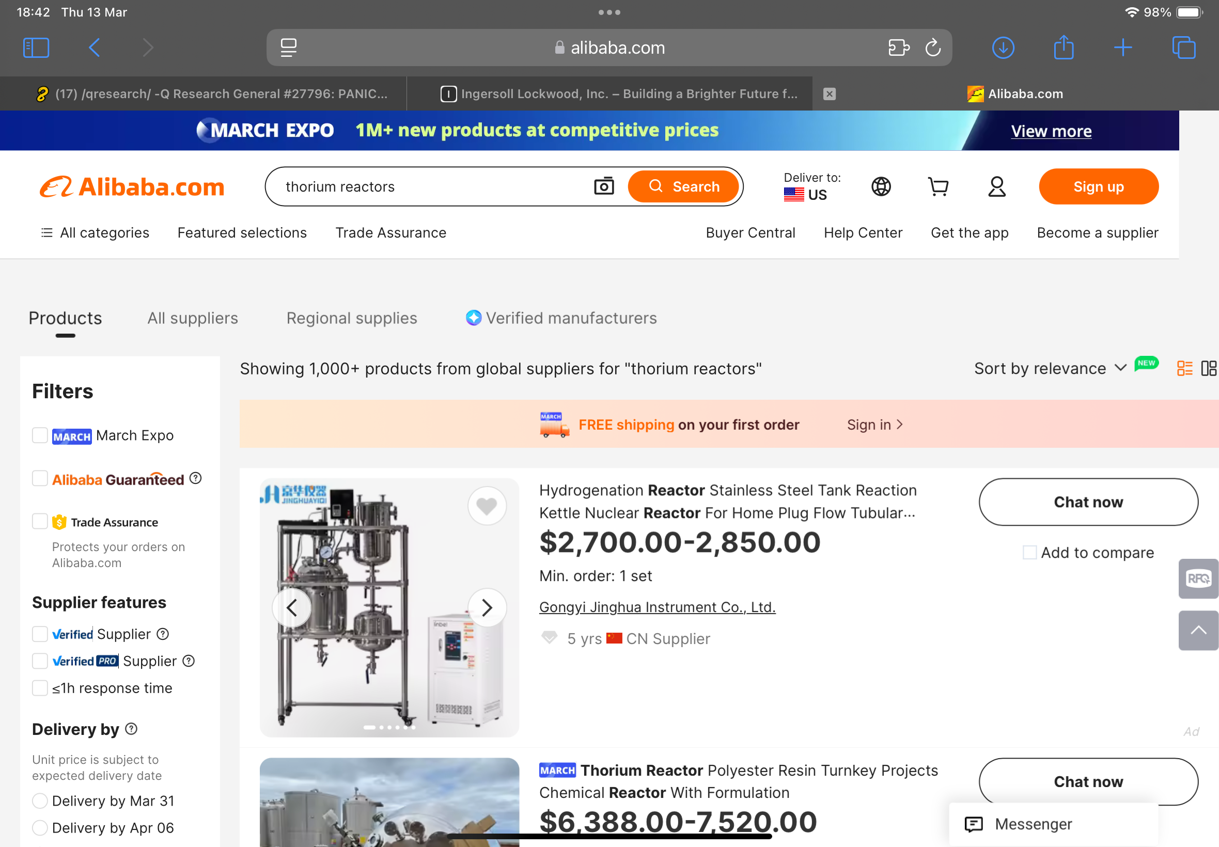Open Safari downloads list

1003,48
